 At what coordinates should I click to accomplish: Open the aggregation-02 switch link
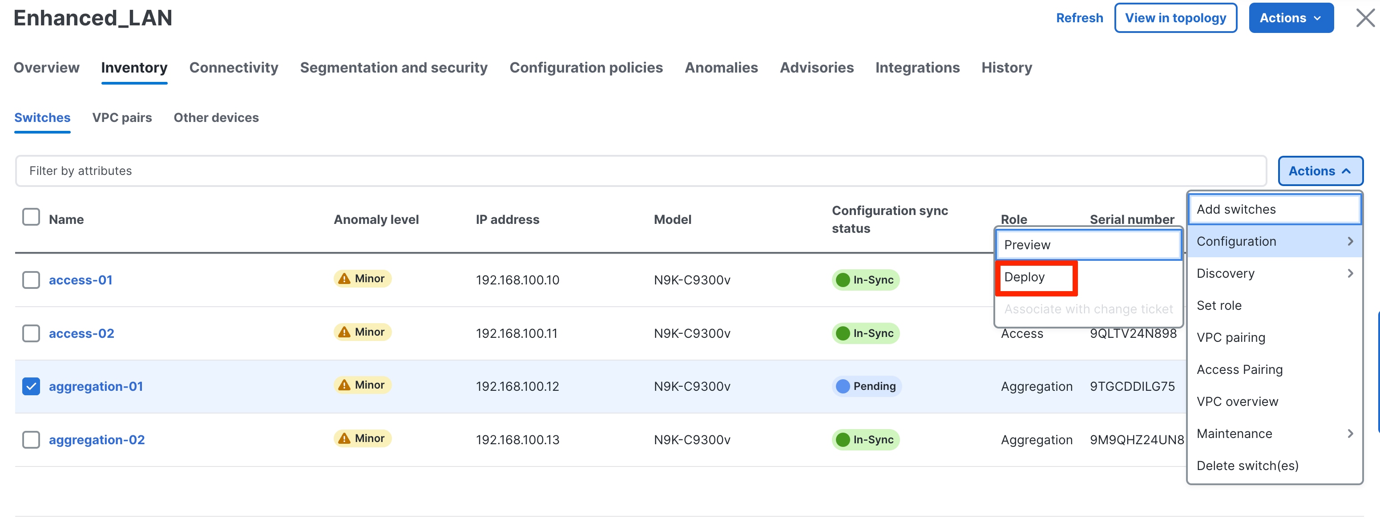97,440
